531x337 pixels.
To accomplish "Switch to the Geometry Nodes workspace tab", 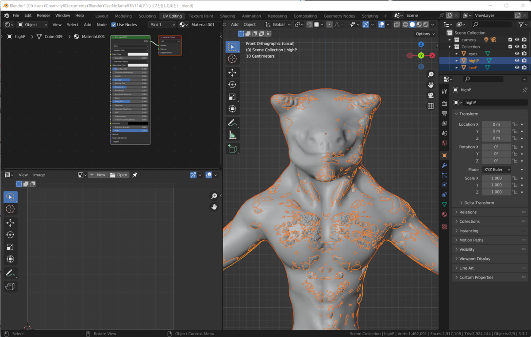I will [x=340, y=16].
